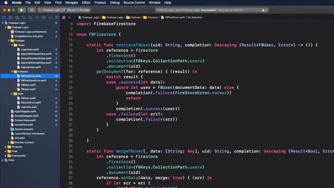Go back in editor history

[69, 17]
